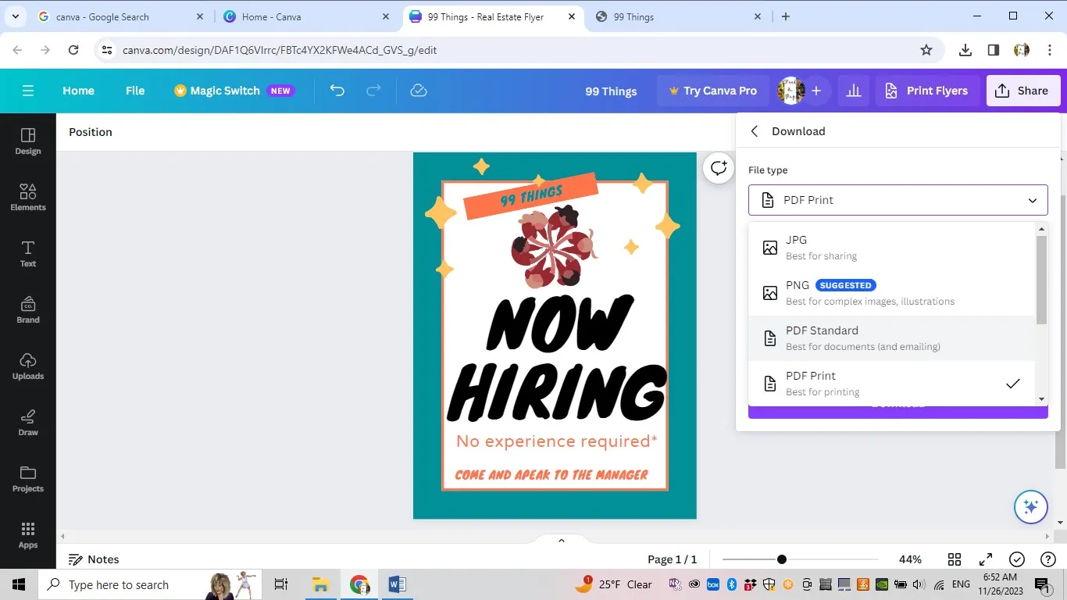
Task: Open the Apps panel
Action: [x=28, y=535]
